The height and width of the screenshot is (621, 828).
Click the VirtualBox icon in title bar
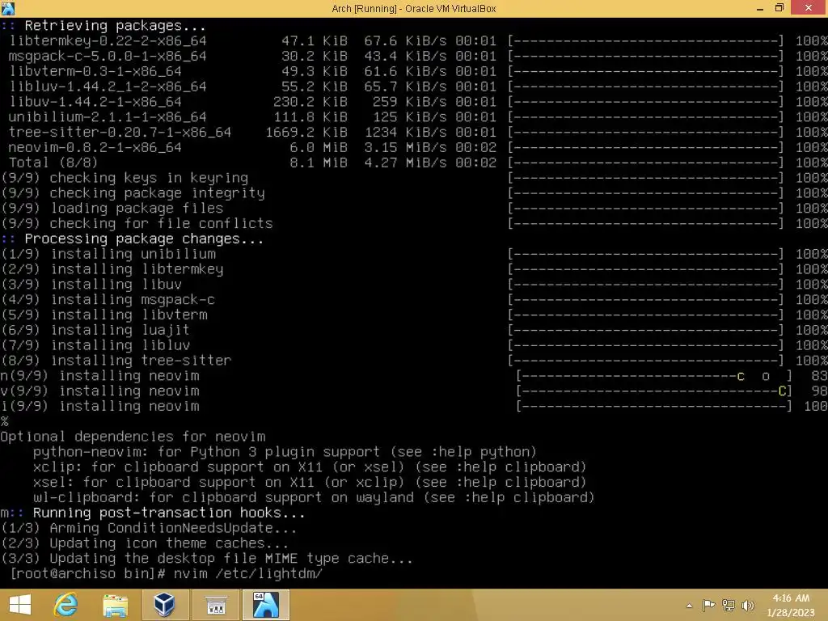coord(8,8)
